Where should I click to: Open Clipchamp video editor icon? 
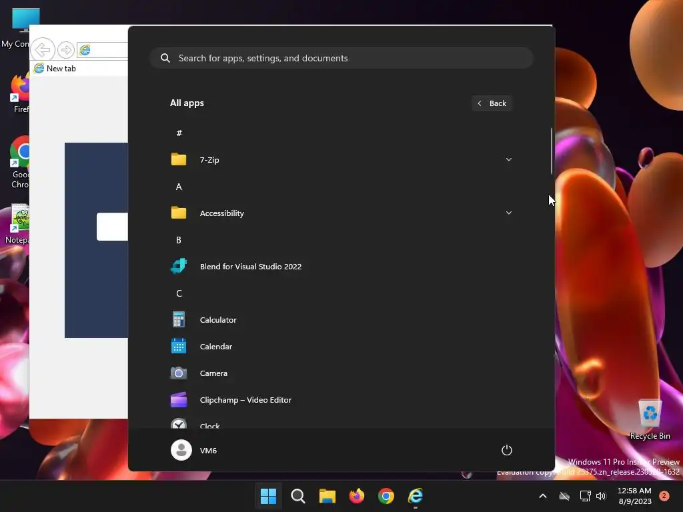tap(179, 400)
